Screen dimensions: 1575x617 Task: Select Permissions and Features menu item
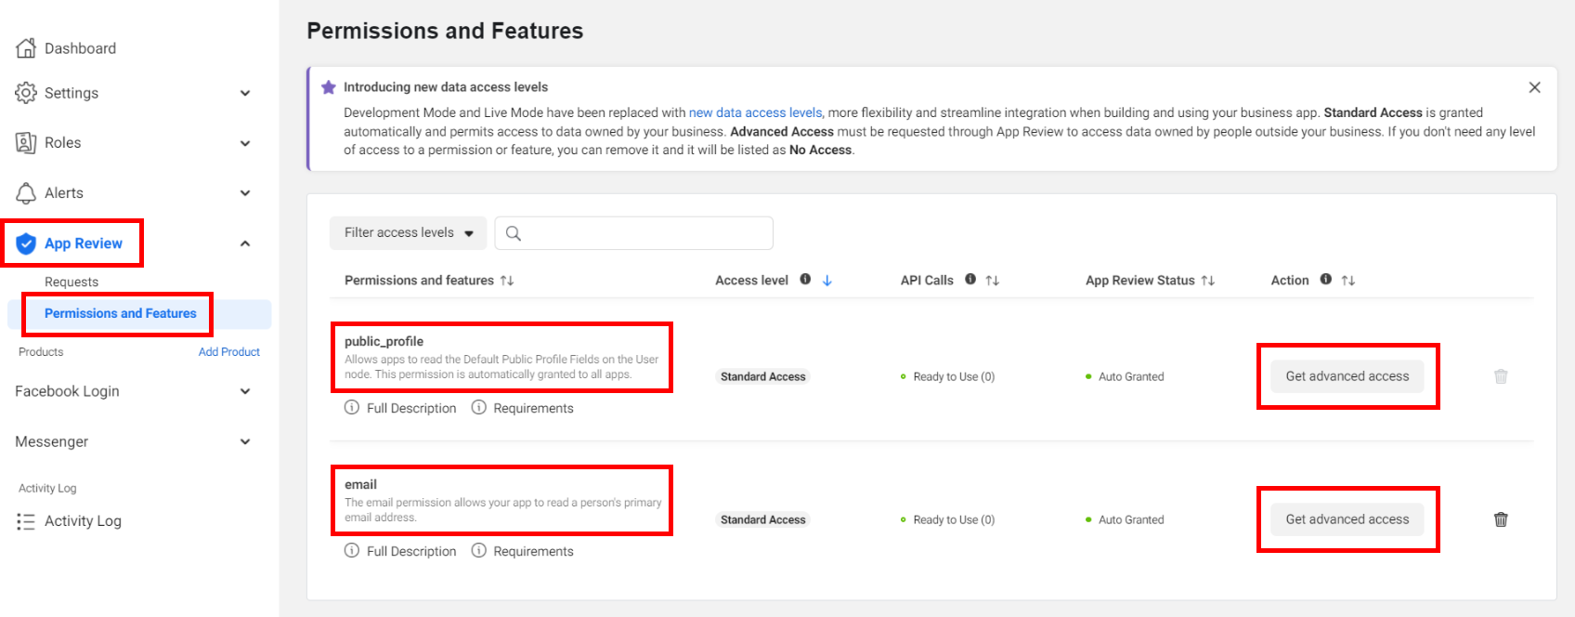pos(121,314)
